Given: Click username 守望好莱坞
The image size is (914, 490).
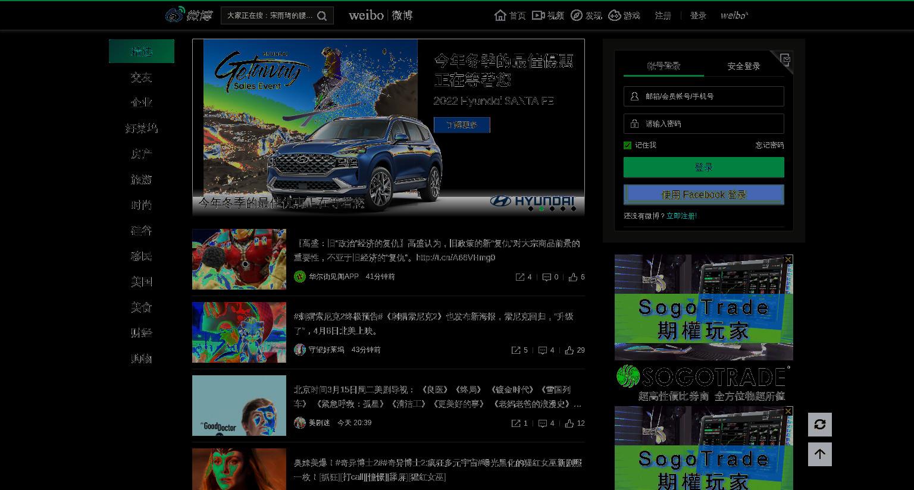Looking at the screenshot, I should click(x=327, y=350).
